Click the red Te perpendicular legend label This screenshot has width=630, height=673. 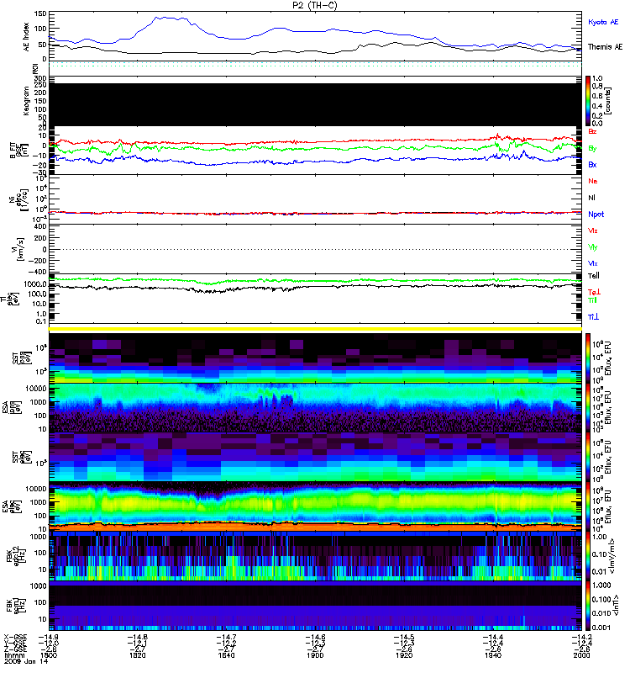point(594,292)
